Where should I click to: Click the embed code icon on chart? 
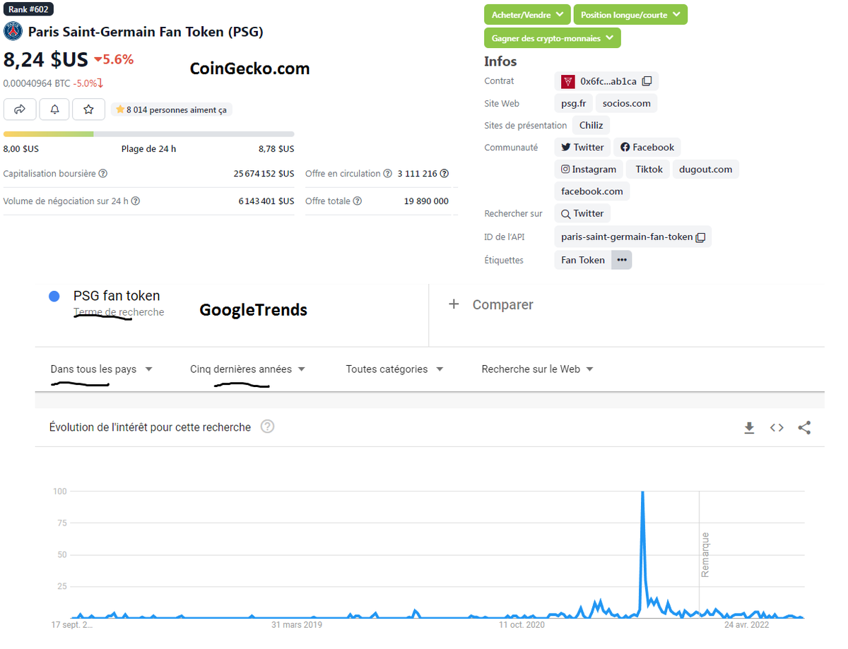coord(777,427)
